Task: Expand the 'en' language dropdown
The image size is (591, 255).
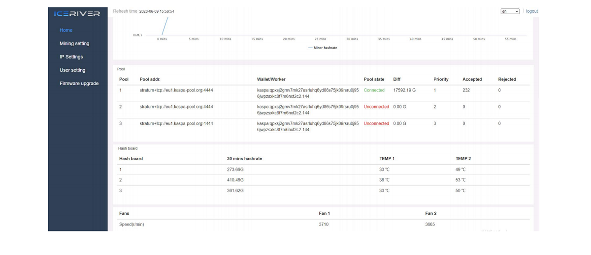Action: coord(510,11)
